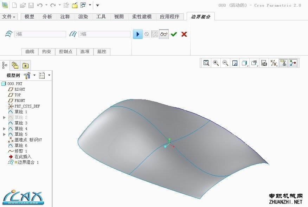Click the Pause/Resume feature play icon
Screen dimensions: 308x207
[138, 34]
